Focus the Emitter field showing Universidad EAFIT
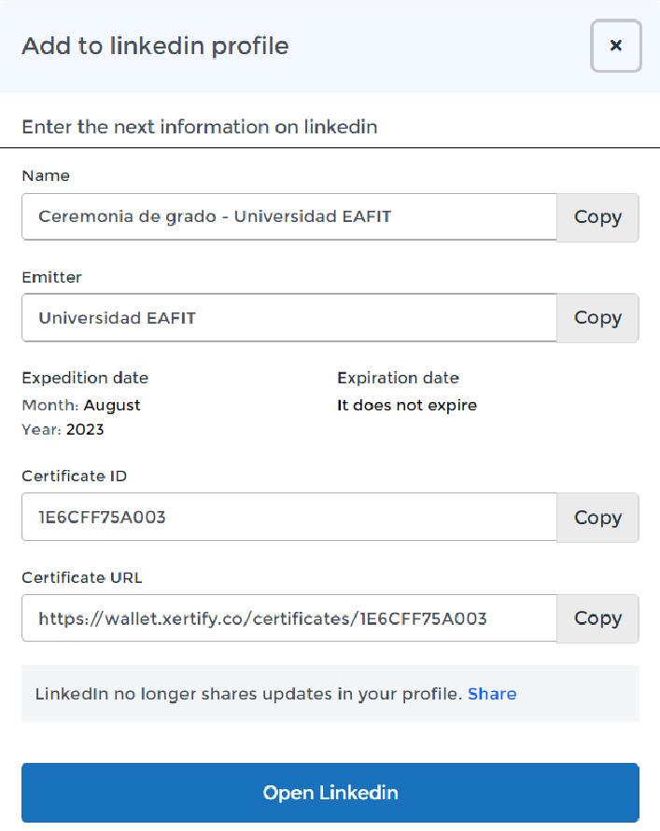 pos(289,318)
